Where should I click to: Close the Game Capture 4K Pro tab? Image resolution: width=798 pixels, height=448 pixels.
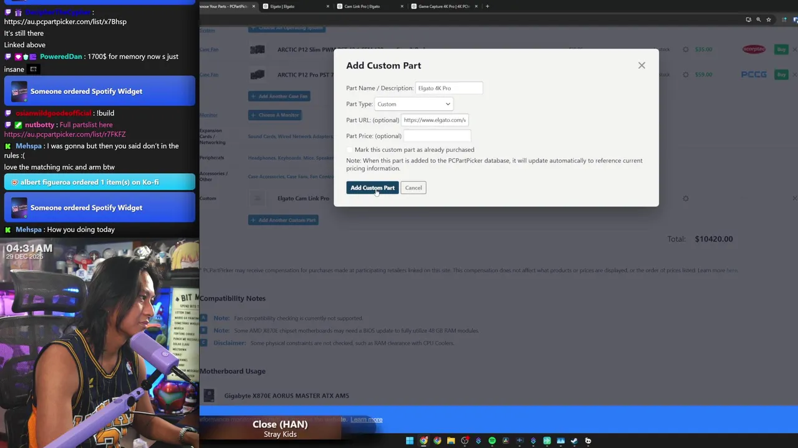tap(476, 6)
